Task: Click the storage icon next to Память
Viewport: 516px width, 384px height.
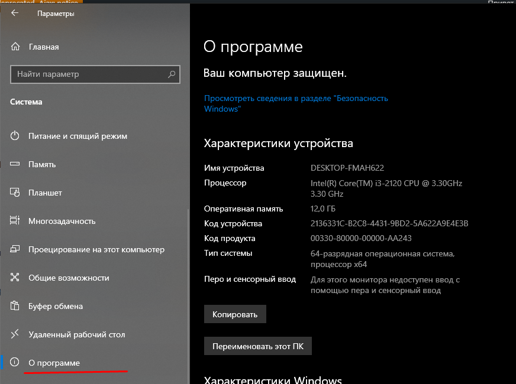Action: coord(15,164)
